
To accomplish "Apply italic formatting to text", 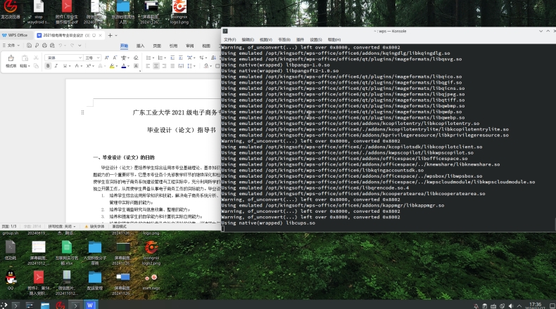I will tap(57, 66).
